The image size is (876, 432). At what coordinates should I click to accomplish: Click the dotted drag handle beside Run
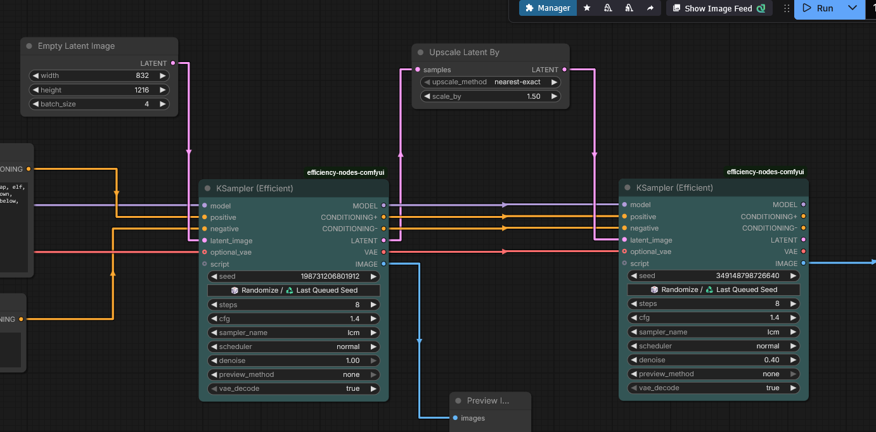click(x=786, y=8)
